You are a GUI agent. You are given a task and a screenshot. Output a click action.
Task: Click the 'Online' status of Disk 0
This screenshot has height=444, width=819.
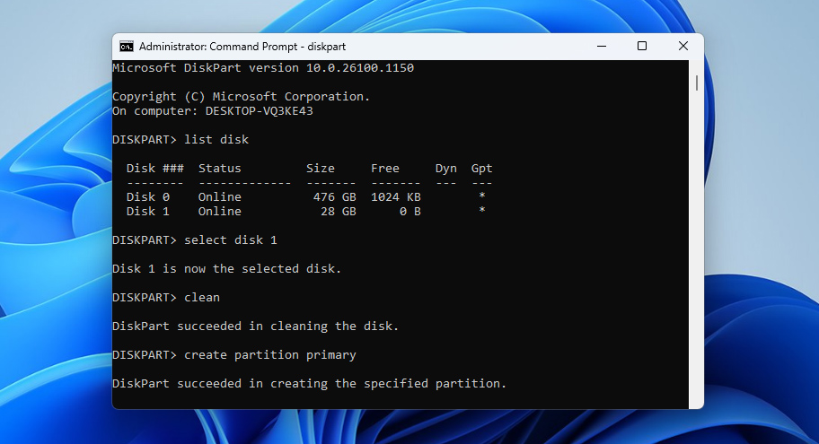(219, 197)
